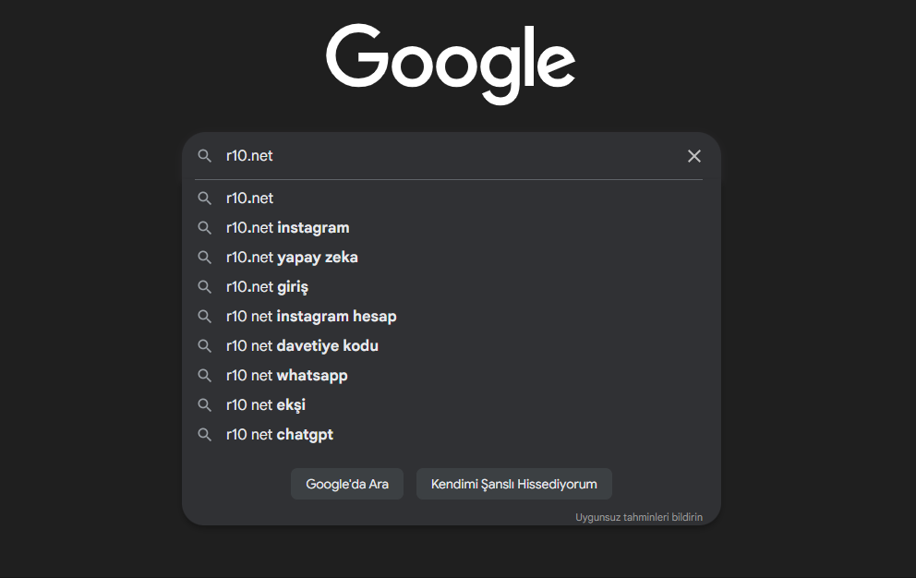Choose the "r10 net instagram hesap" suggestion
Screen dimensions: 916x578
tap(311, 317)
